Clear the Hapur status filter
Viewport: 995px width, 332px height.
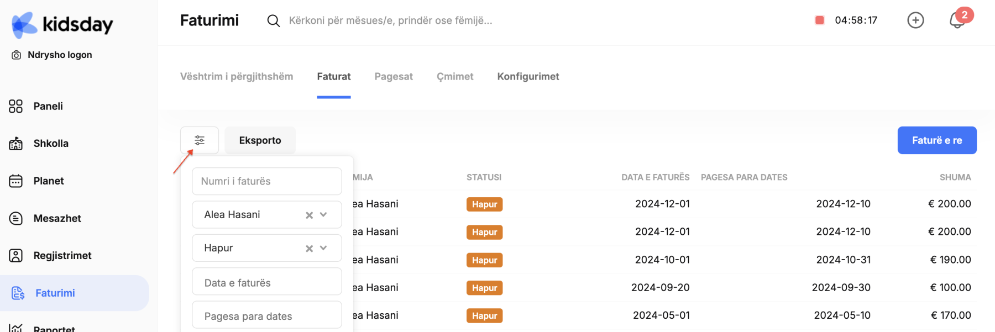pos(310,249)
